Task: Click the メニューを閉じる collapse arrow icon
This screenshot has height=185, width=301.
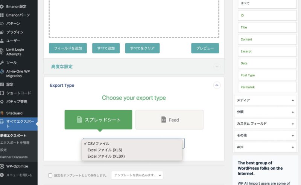Action: coord(2,175)
